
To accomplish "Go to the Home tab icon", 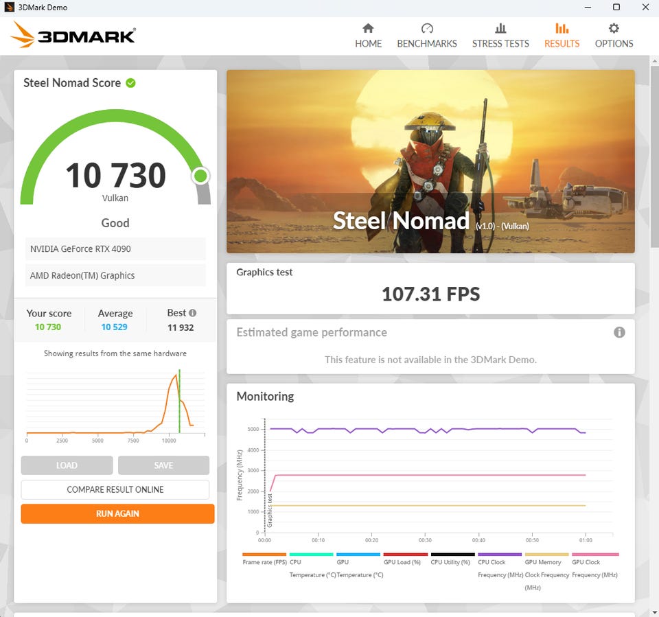I will [368, 29].
